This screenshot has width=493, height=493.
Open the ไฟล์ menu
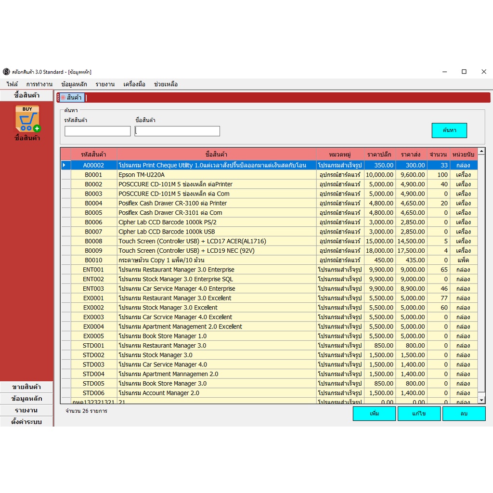tap(12, 84)
